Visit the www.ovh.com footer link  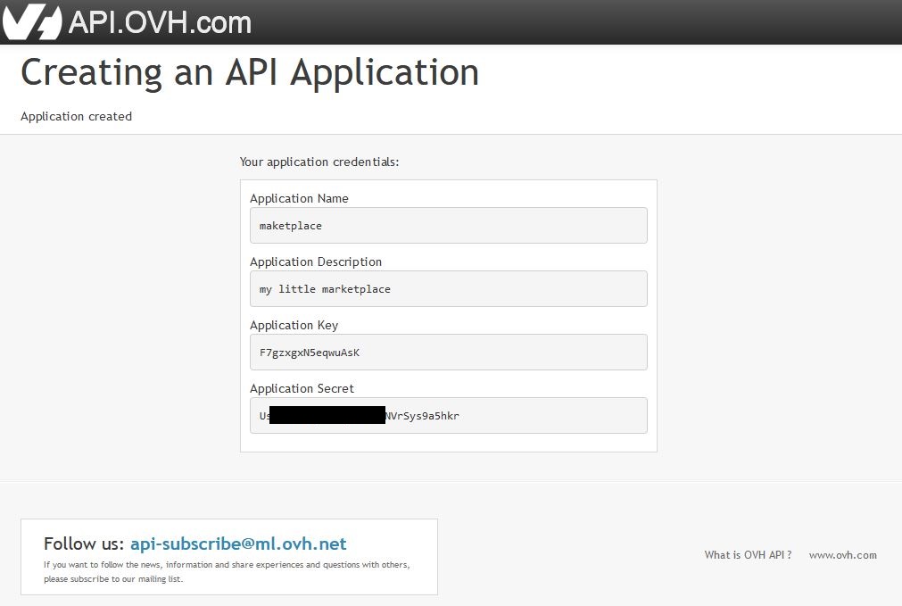[842, 555]
